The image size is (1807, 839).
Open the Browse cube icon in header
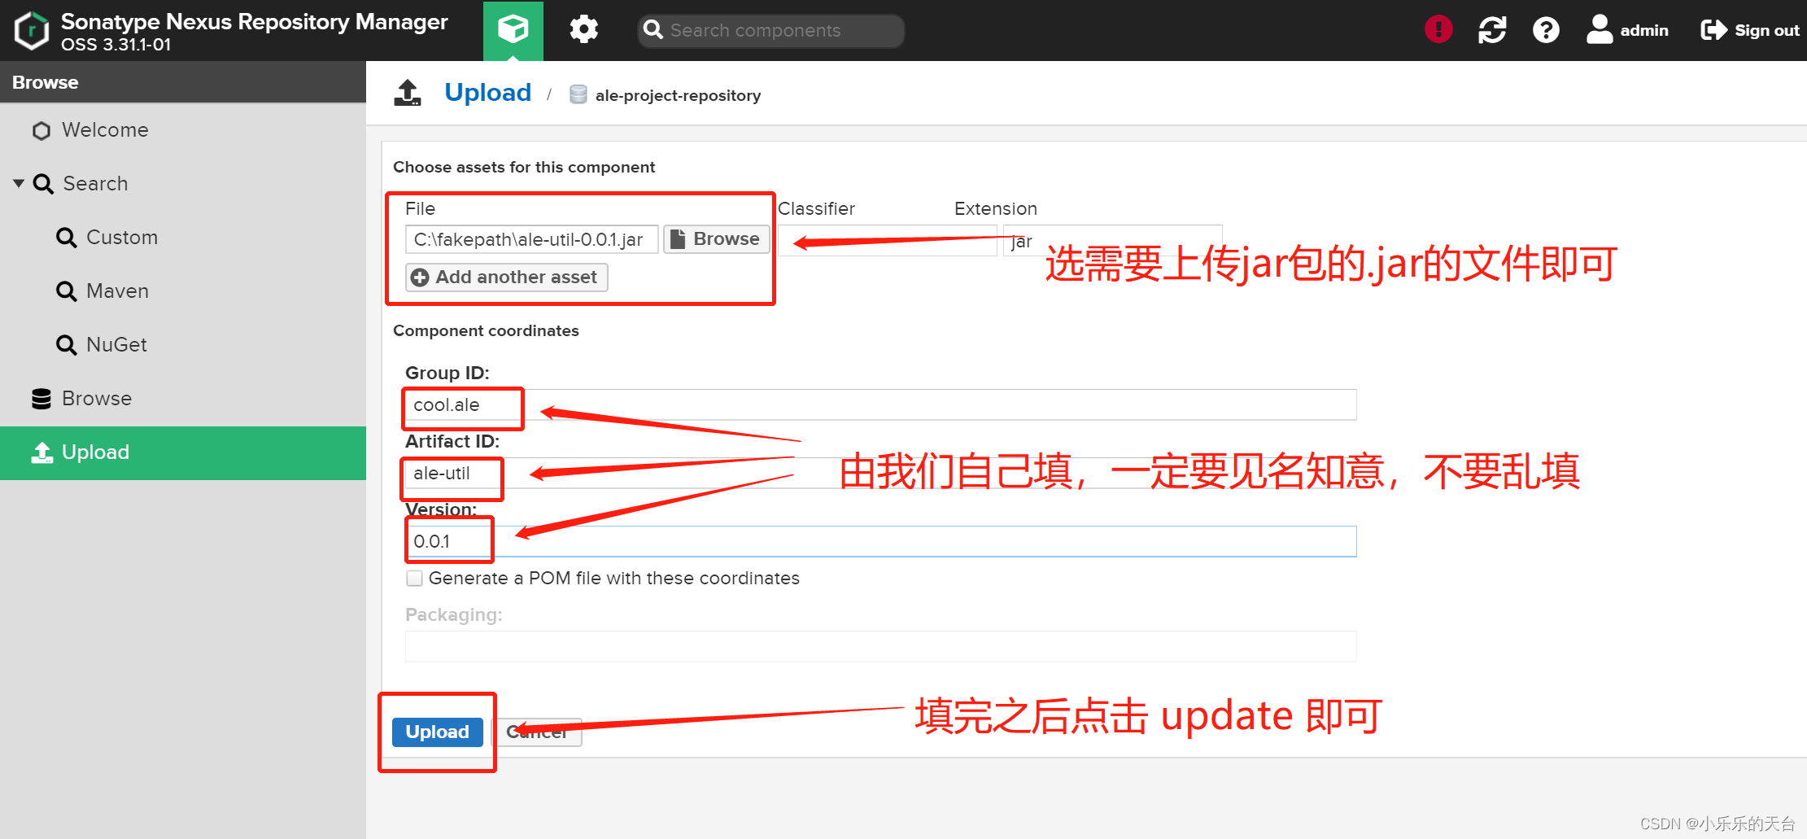(x=513, y=30)
